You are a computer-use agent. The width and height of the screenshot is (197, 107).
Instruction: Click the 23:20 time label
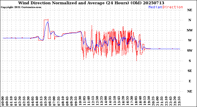(x=175, y=101)
